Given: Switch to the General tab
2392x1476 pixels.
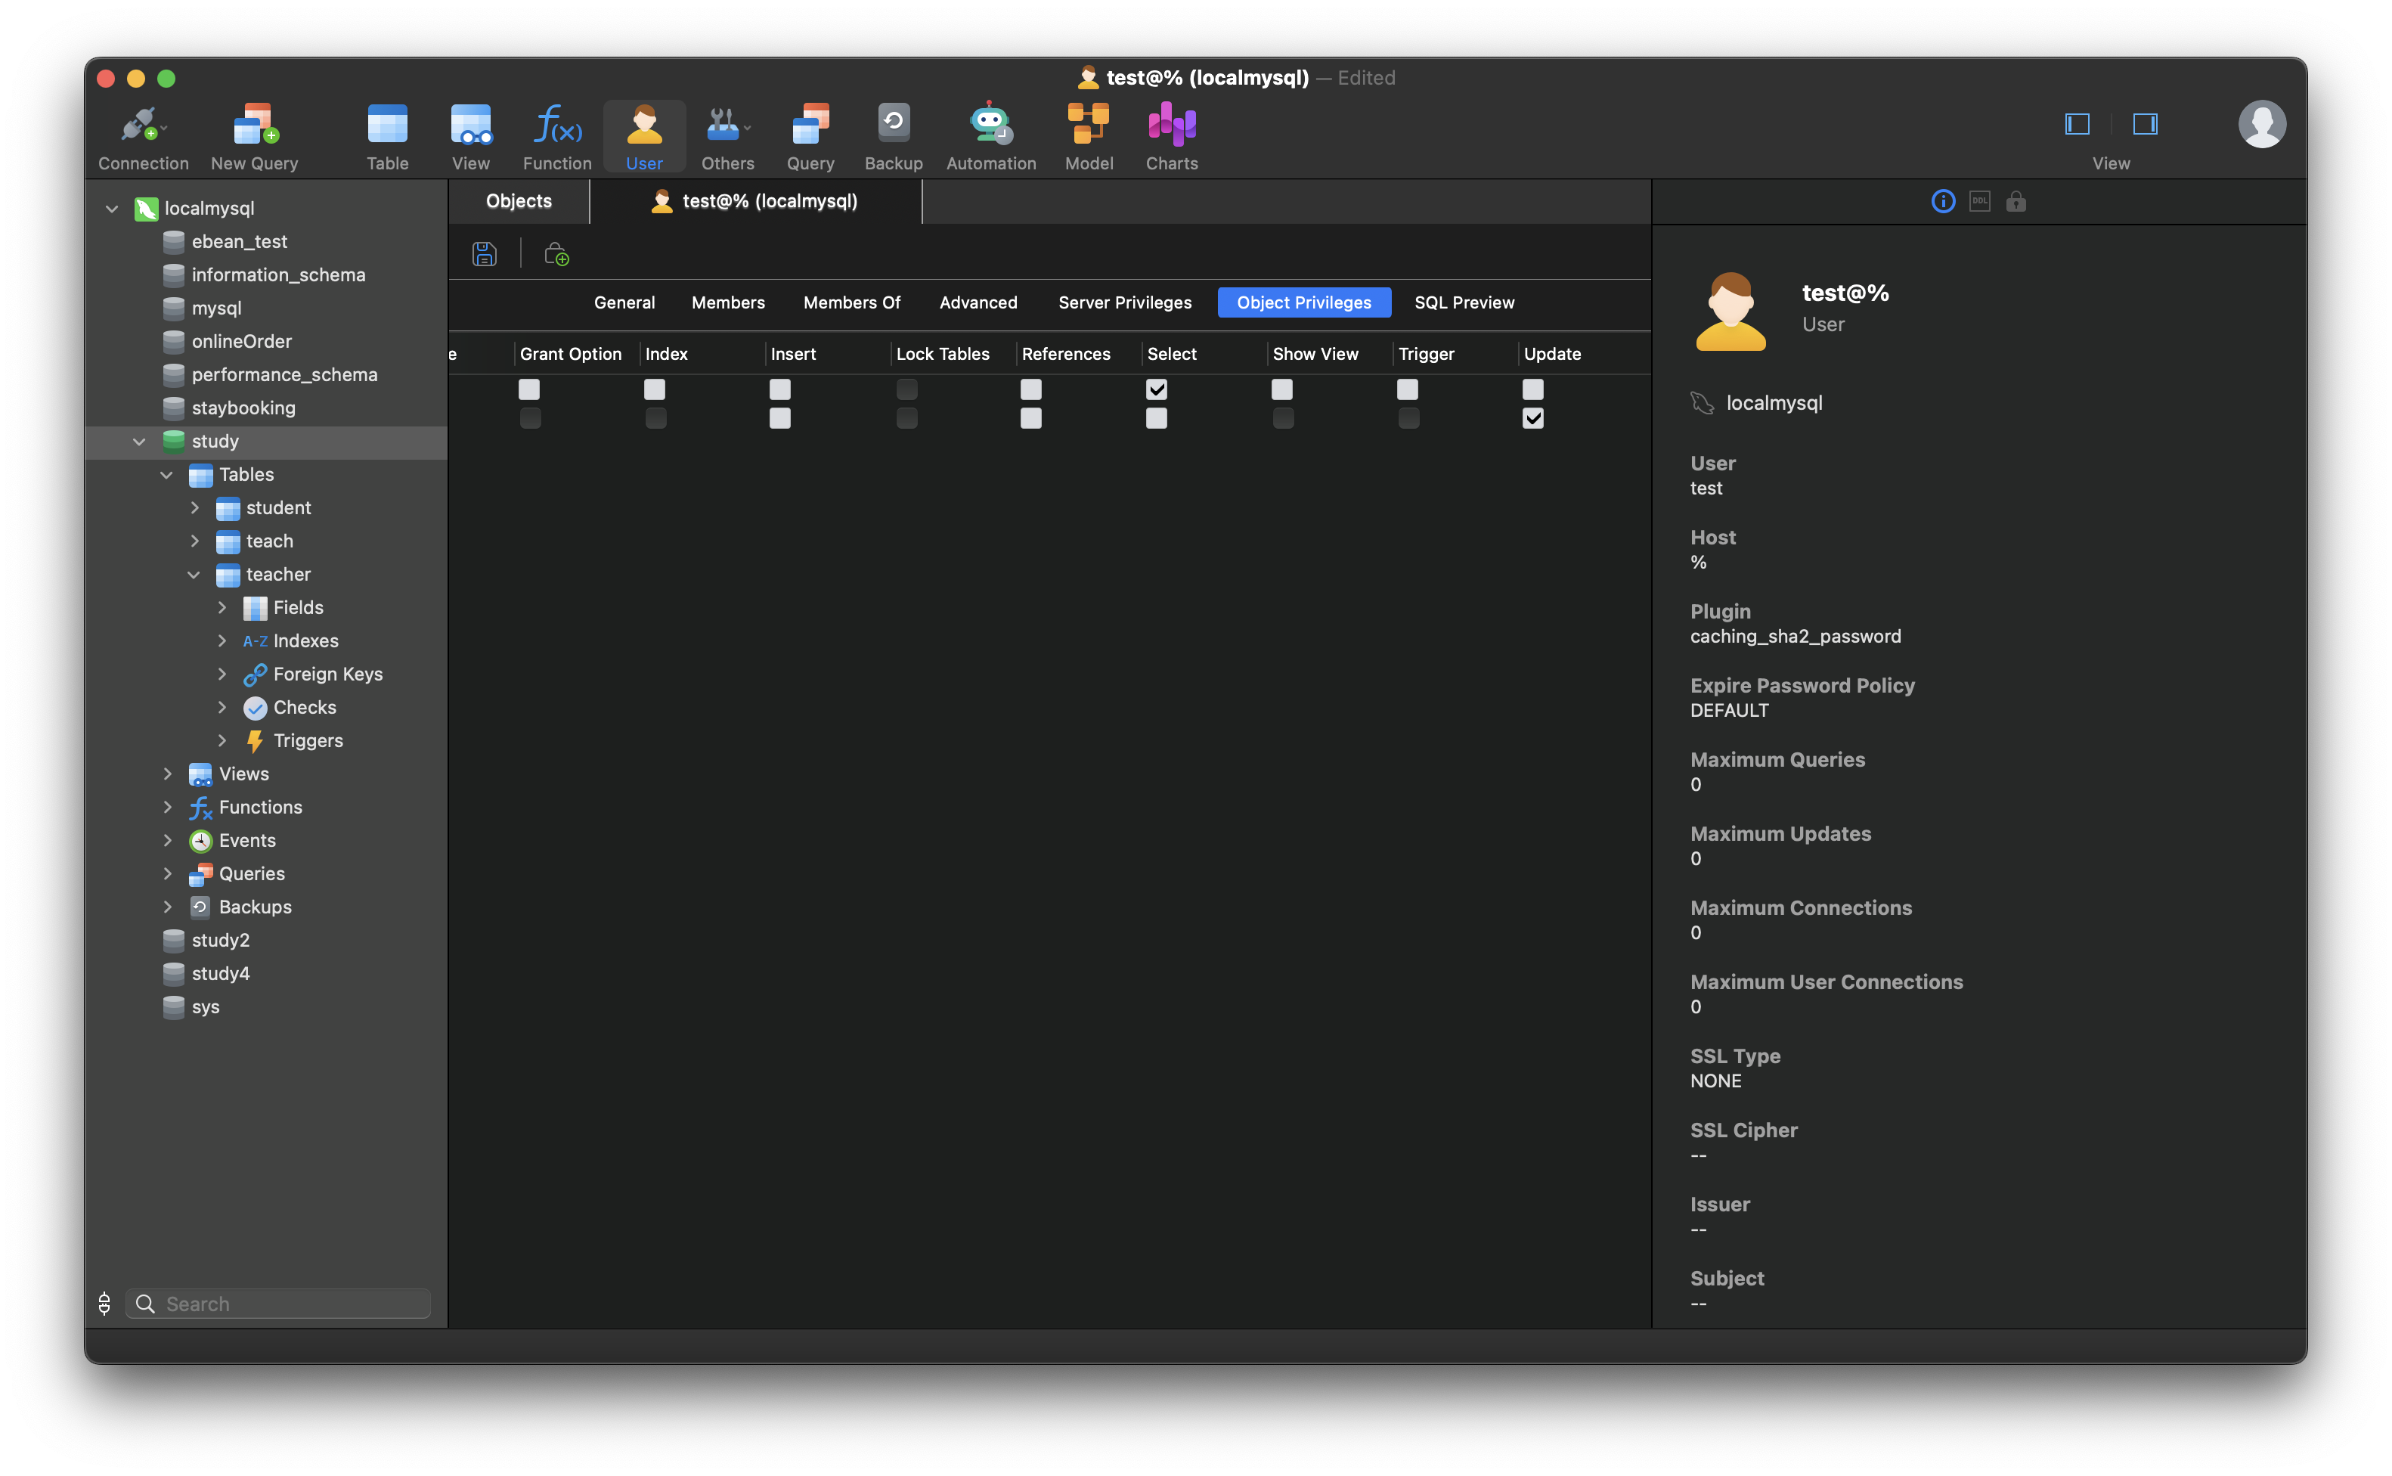Looking at the screenshot, I should [624, 302].
